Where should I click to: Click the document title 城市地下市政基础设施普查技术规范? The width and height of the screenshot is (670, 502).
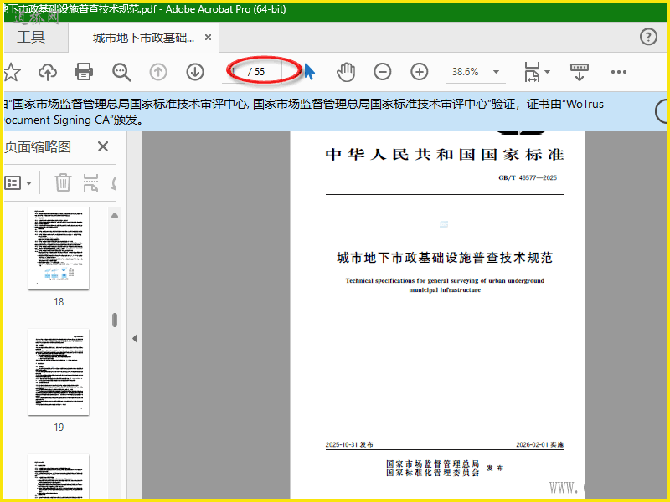click(x=445, y=258)
